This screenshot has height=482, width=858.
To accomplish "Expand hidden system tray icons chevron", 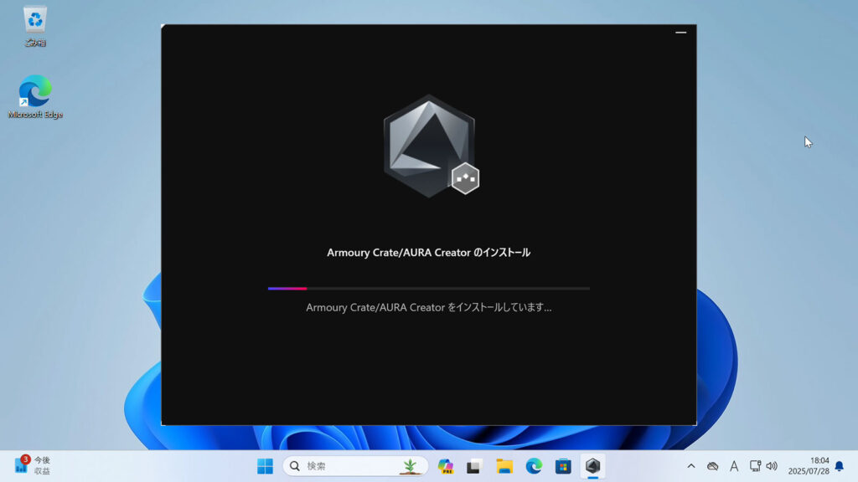I will pyautogui.click(x=691, y=466).
